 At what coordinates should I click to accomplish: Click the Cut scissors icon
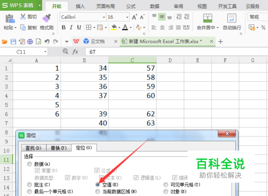tap(23, 17)
